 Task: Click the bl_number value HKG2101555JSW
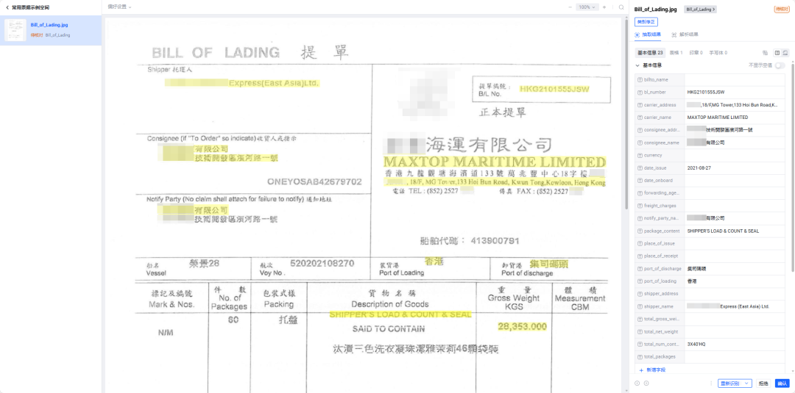pyautogui.click(x=706, y=93)
